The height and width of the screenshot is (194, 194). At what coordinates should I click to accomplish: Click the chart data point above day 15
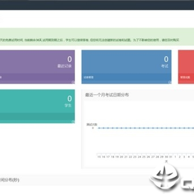[x=99, y=128]
